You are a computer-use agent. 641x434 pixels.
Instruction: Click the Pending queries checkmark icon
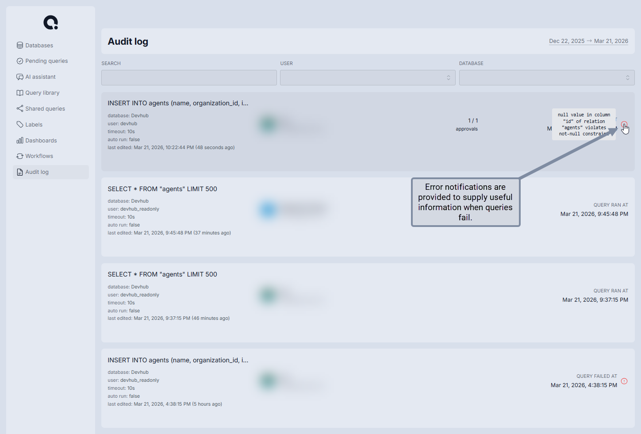[x=20, y=61]
